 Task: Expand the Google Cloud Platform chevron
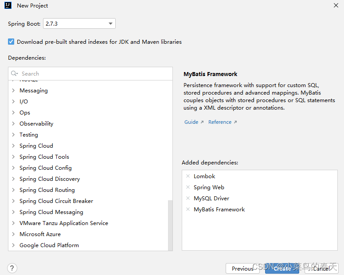13,245
